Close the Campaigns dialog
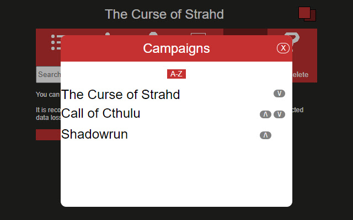The height and width of the screenshot is (220, 353). [x=283, y=48]
